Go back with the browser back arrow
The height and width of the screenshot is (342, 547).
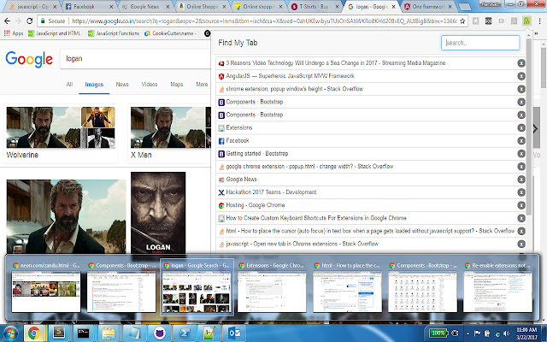(7, 21)
